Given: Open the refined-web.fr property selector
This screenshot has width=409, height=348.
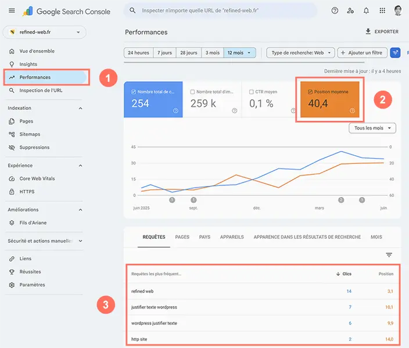Looking at the screenshot, I should [x=44, y=32].
